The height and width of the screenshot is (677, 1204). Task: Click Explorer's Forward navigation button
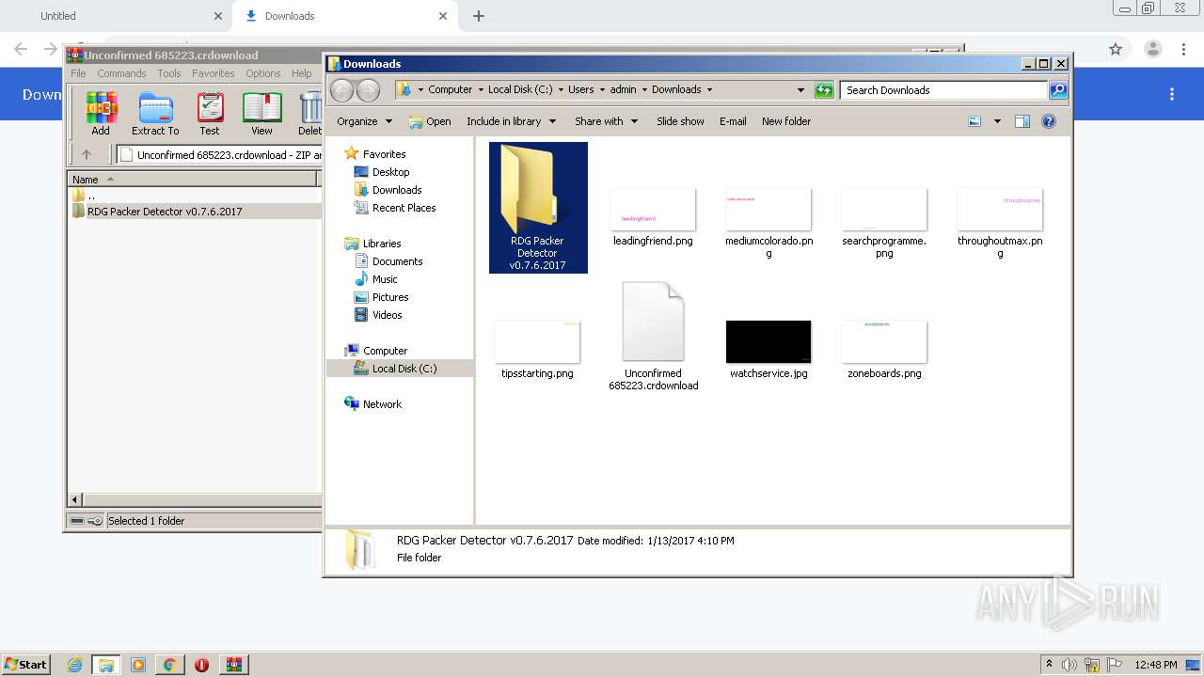(368, 90)
